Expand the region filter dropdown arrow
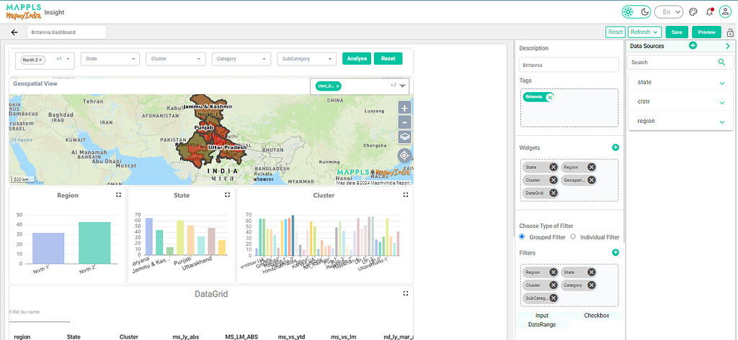This screenshot has height=340, width=738. coord(68,59)
